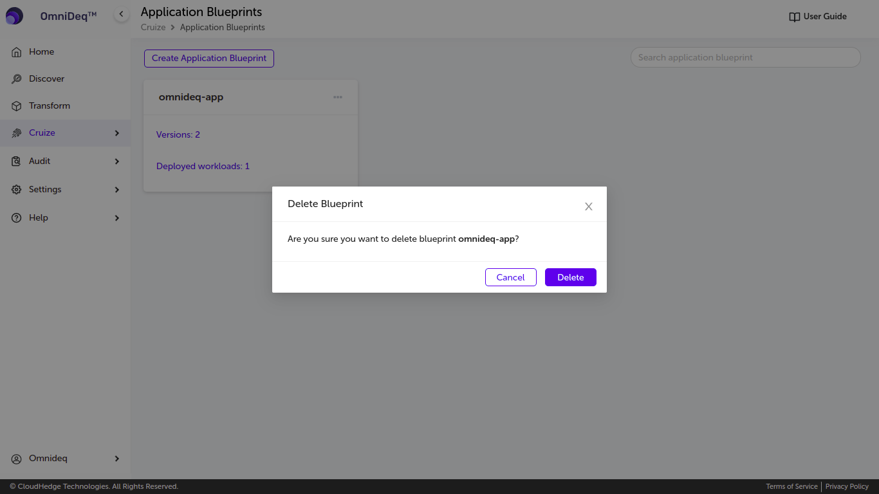879x494 pixels.
Task: Click the Discover magnifier icon
Action: pos(17,79)
